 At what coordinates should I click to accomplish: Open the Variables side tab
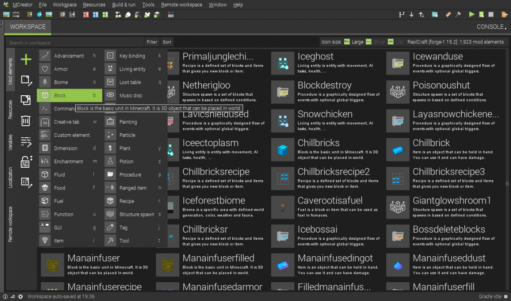10,142
